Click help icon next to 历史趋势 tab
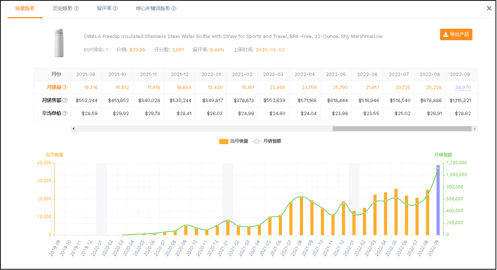Screen dimensions: 497x270 point(76,9)
